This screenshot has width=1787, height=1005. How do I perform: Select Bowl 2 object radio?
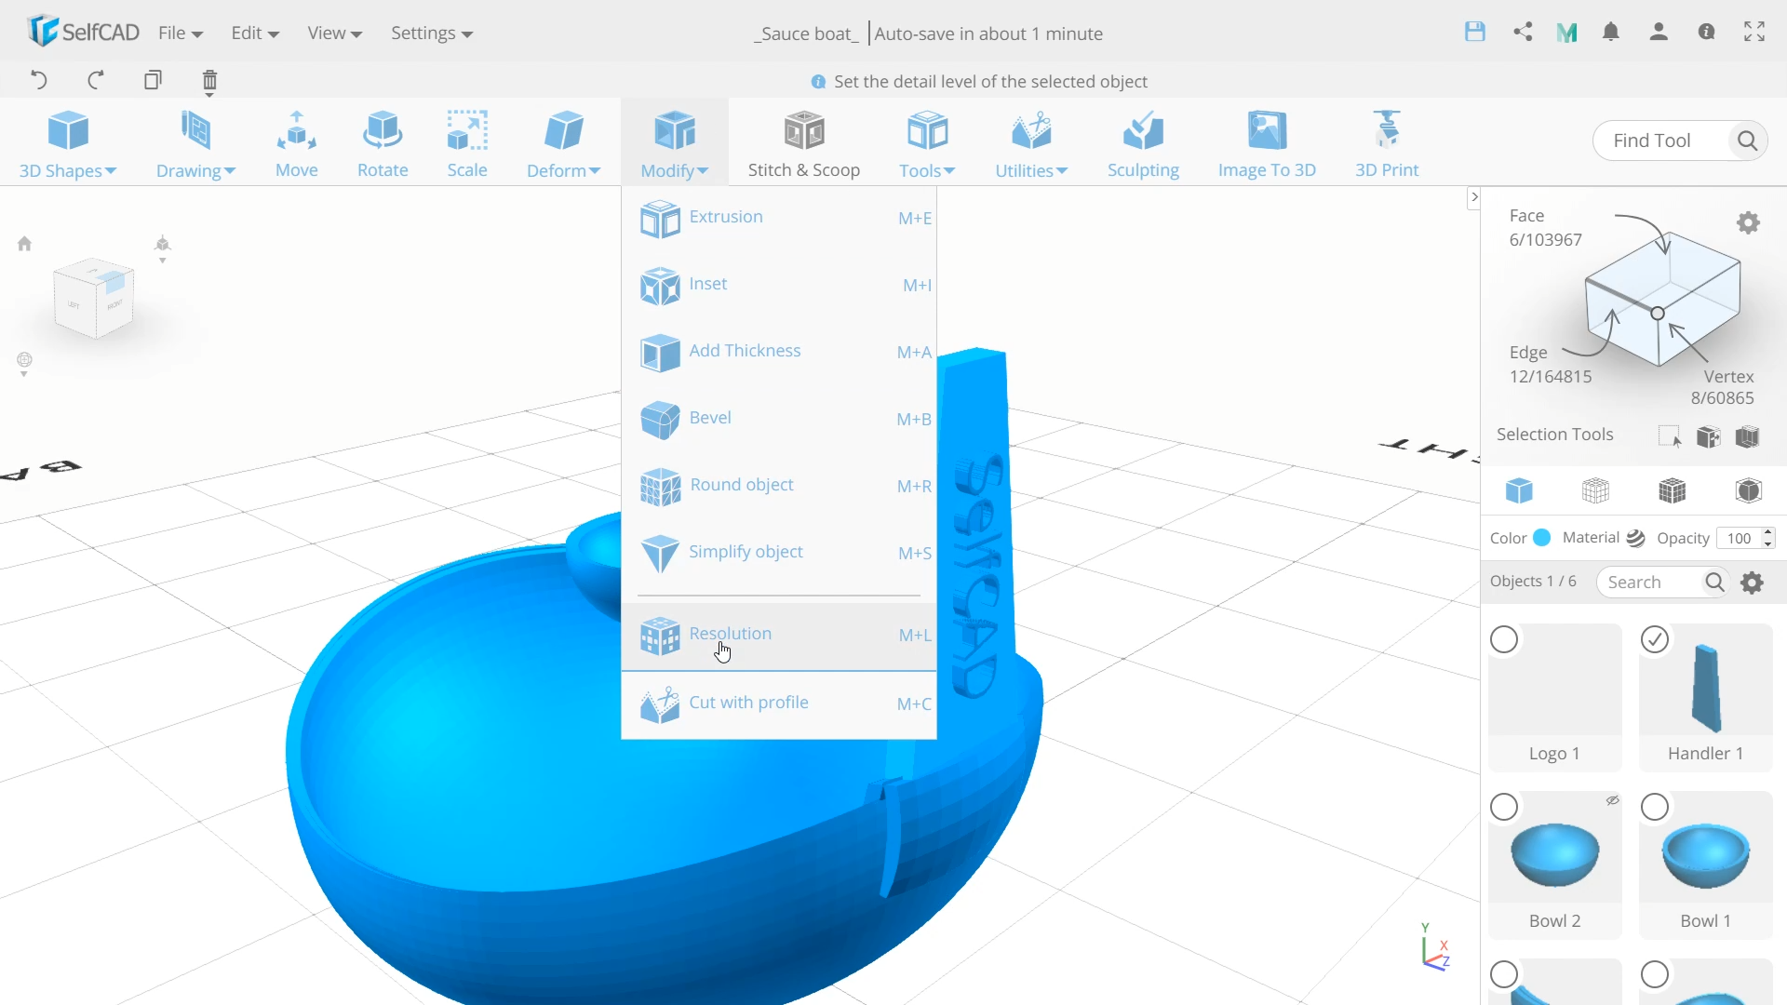[x=1504, y=808]
